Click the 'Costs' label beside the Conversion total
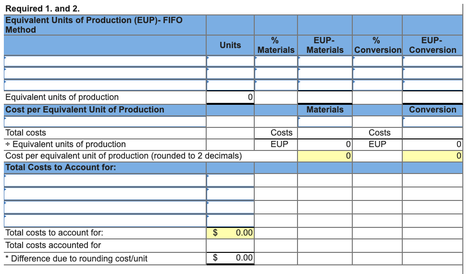471x274 pixels. point(380,133)
